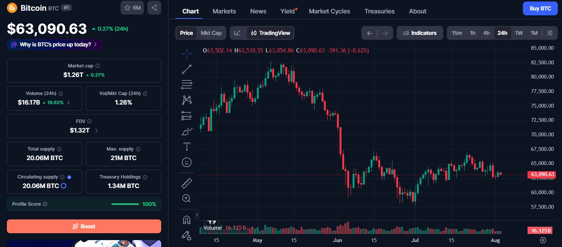This screenshot has width=562, height=247.
Task: Open the About tab
Action: tap(418, 11)
